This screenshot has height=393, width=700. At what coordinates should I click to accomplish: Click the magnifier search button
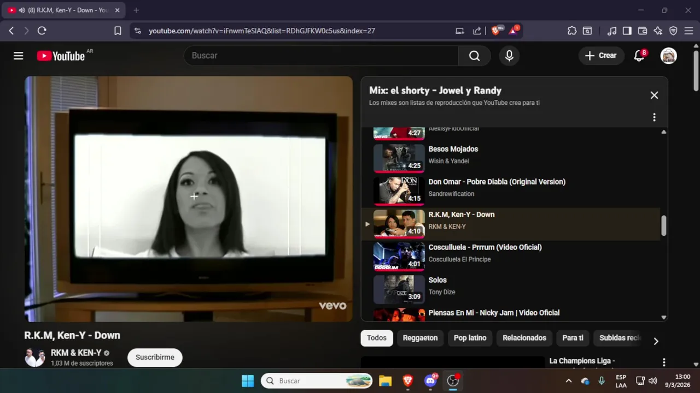[x=474, y=56]
